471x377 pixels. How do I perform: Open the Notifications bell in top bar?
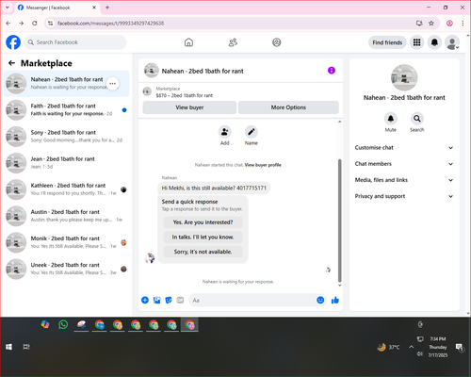click(434, 42)
